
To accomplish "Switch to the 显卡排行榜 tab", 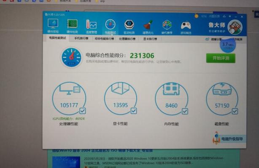I will coord(150,39).
